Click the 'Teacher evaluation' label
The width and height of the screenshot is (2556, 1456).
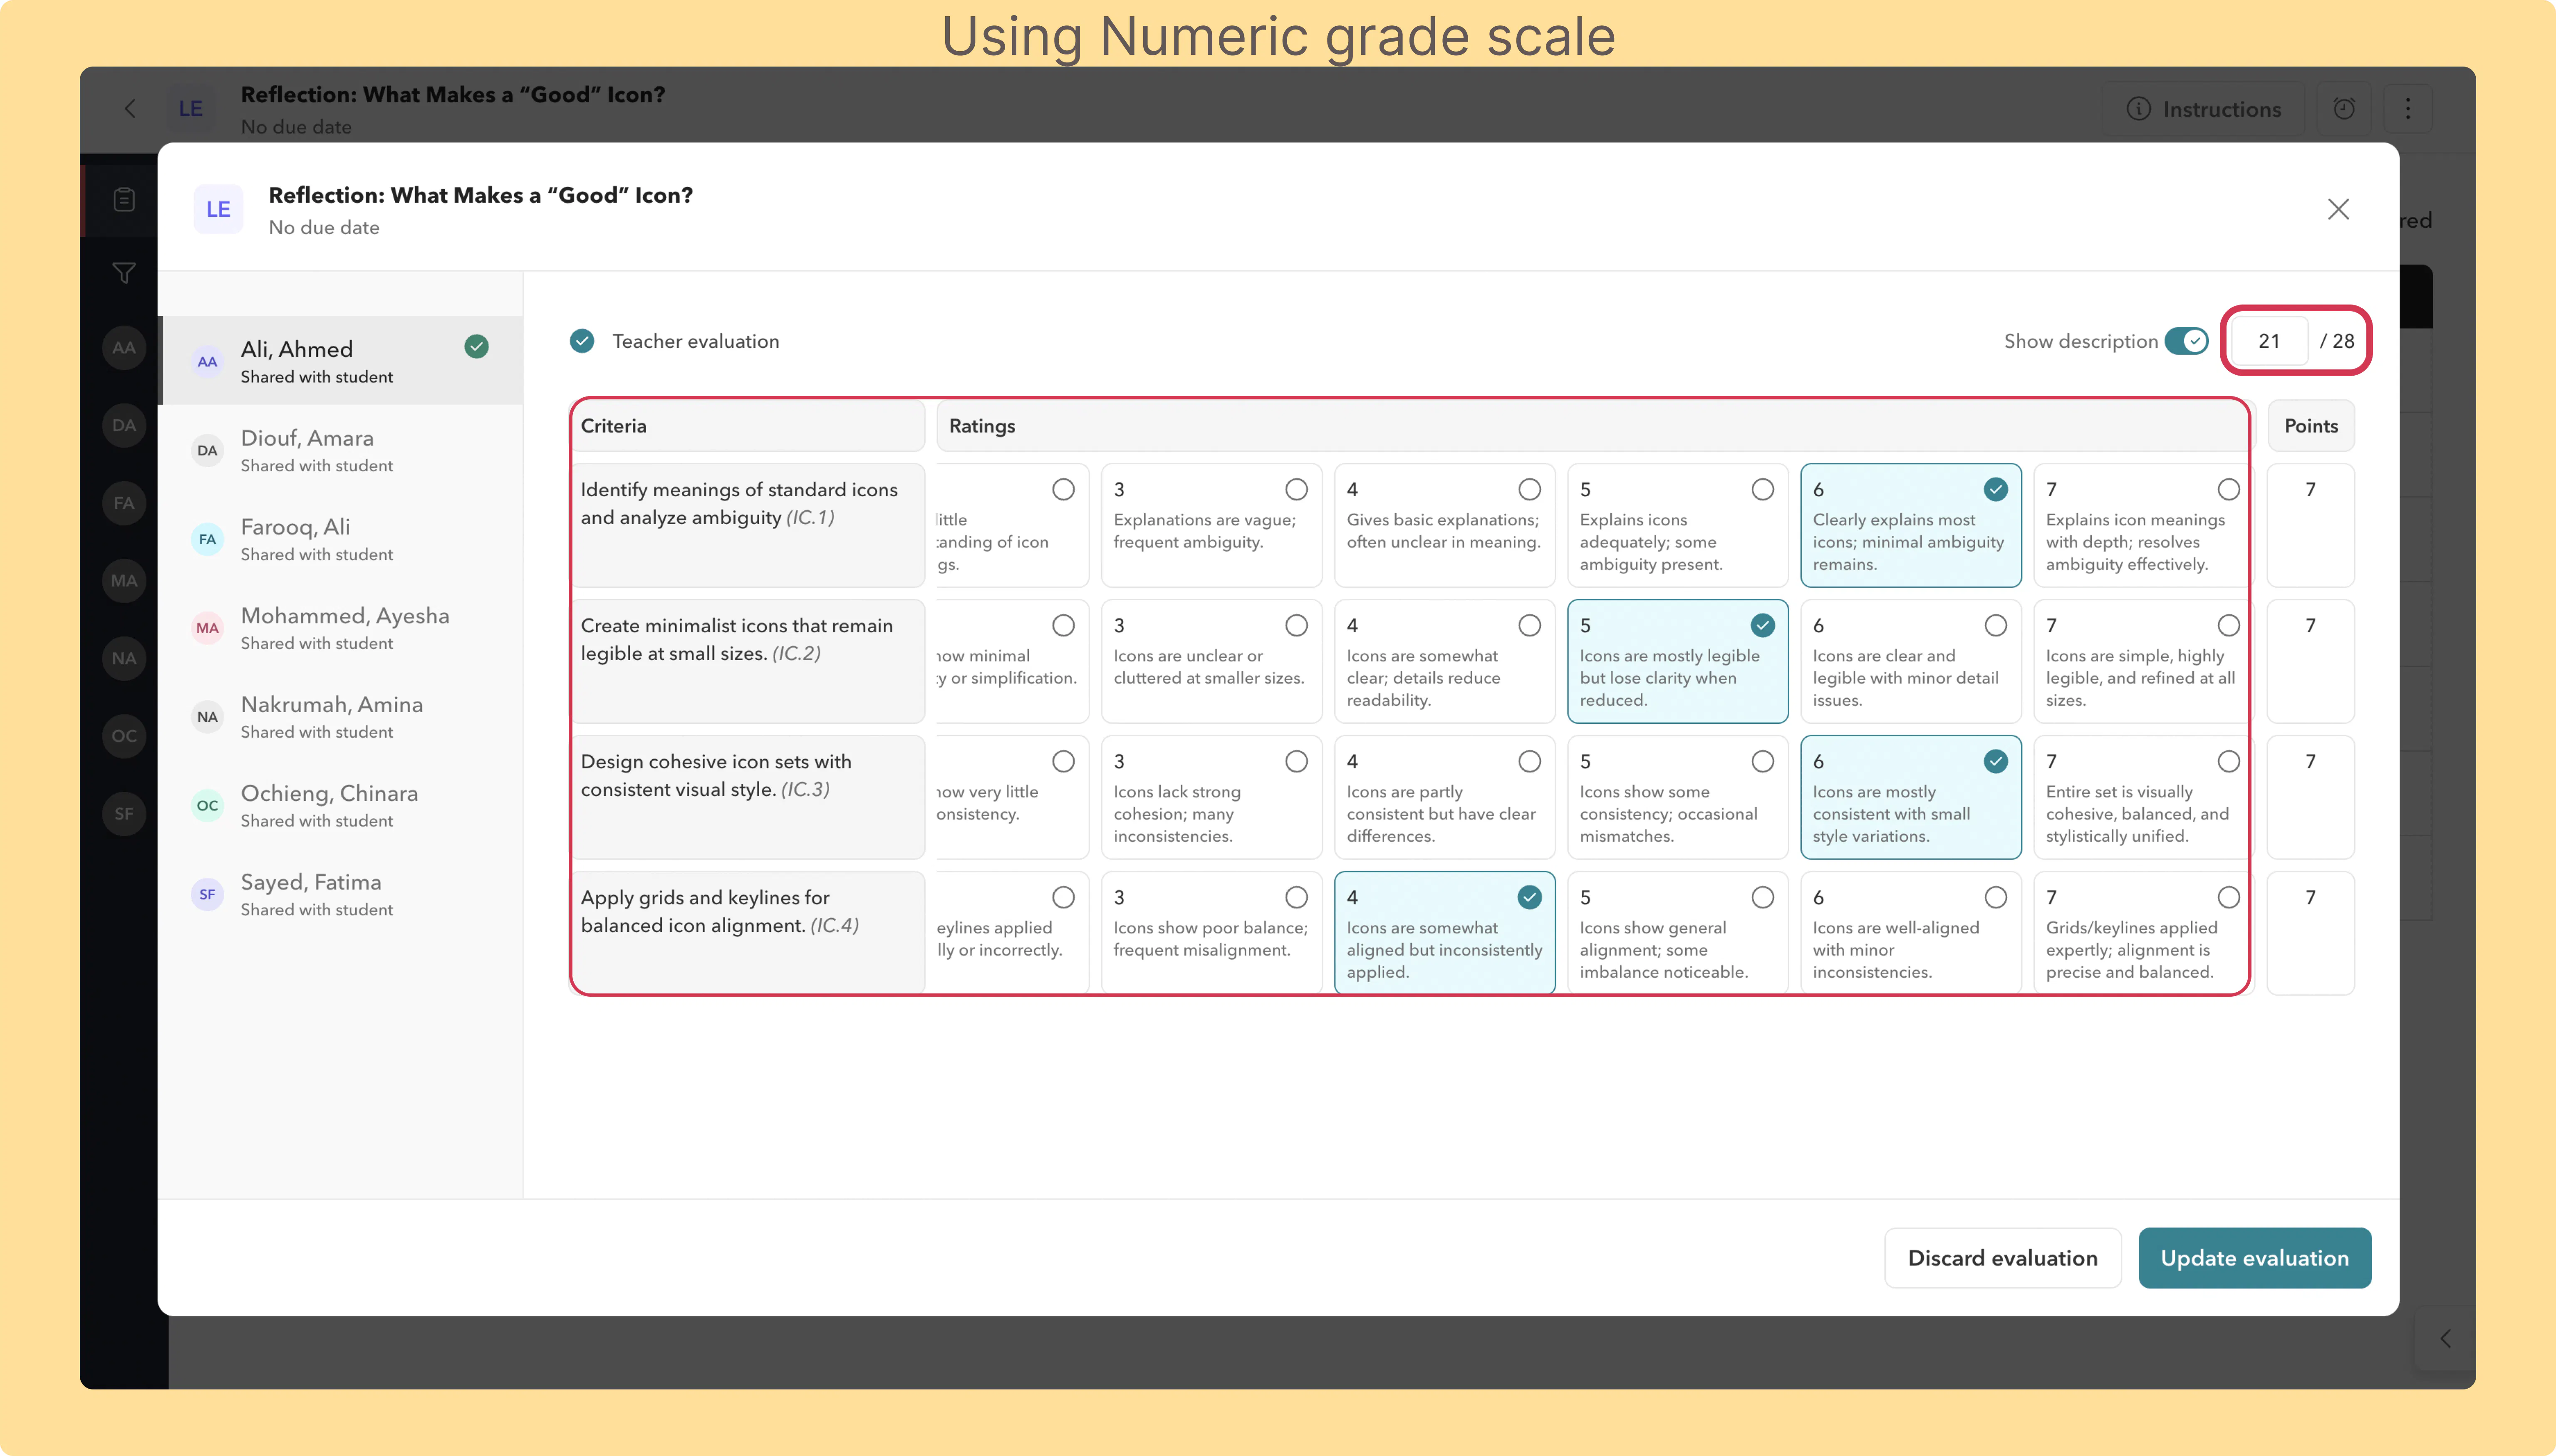point(696,341)
